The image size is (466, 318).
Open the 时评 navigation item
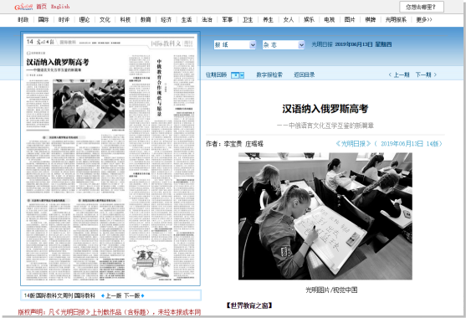(64, 19)
